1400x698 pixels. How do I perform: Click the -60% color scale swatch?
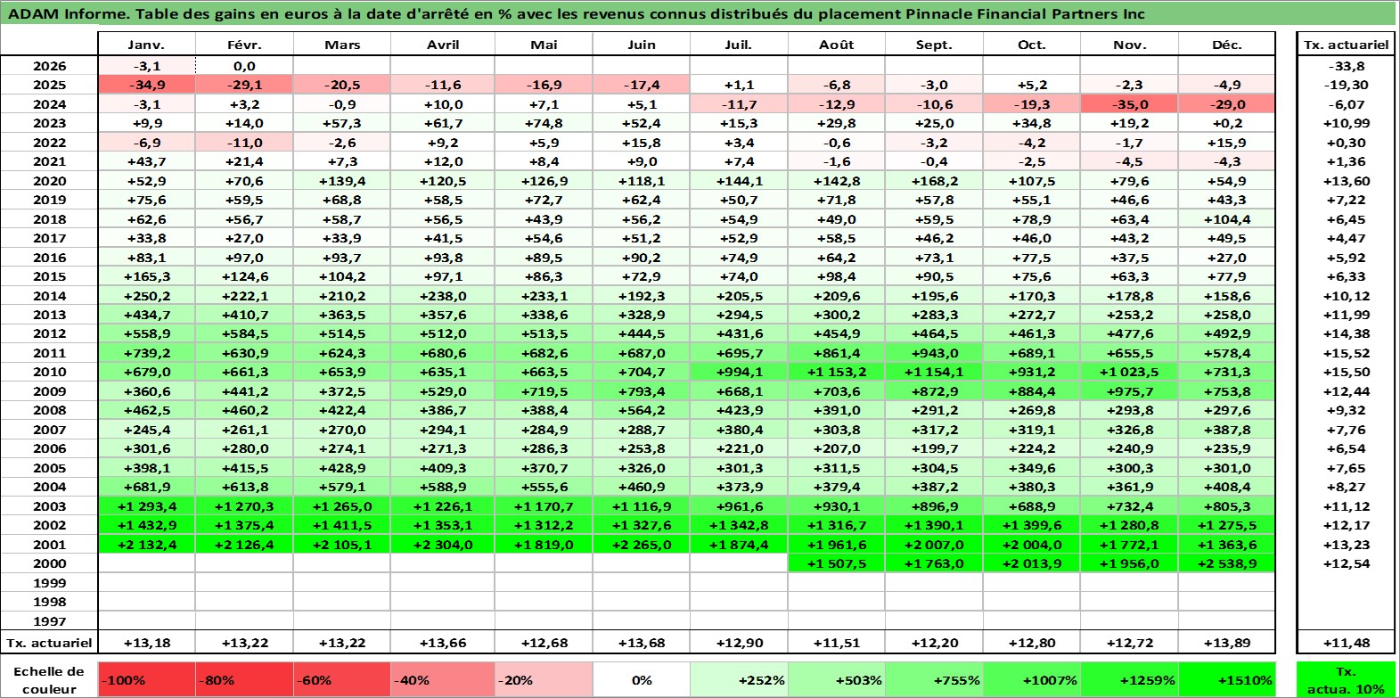click(x=342, y=679)
